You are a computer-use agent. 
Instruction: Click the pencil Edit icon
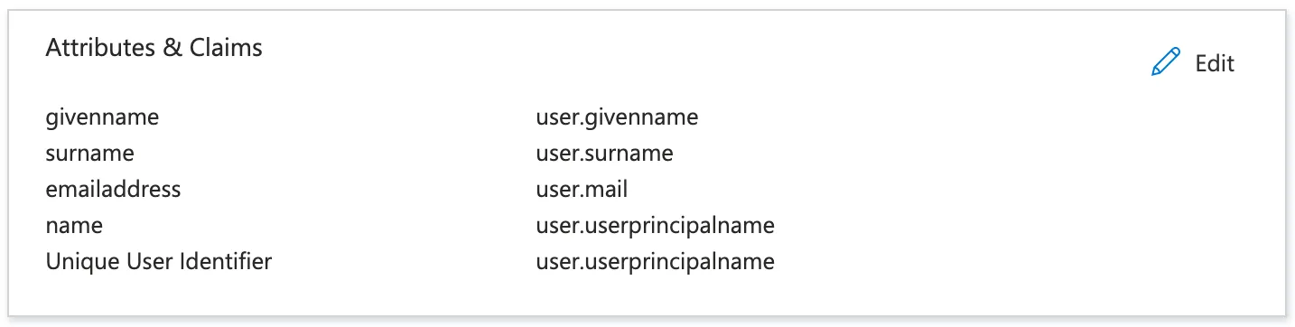tap(1166, 62)
